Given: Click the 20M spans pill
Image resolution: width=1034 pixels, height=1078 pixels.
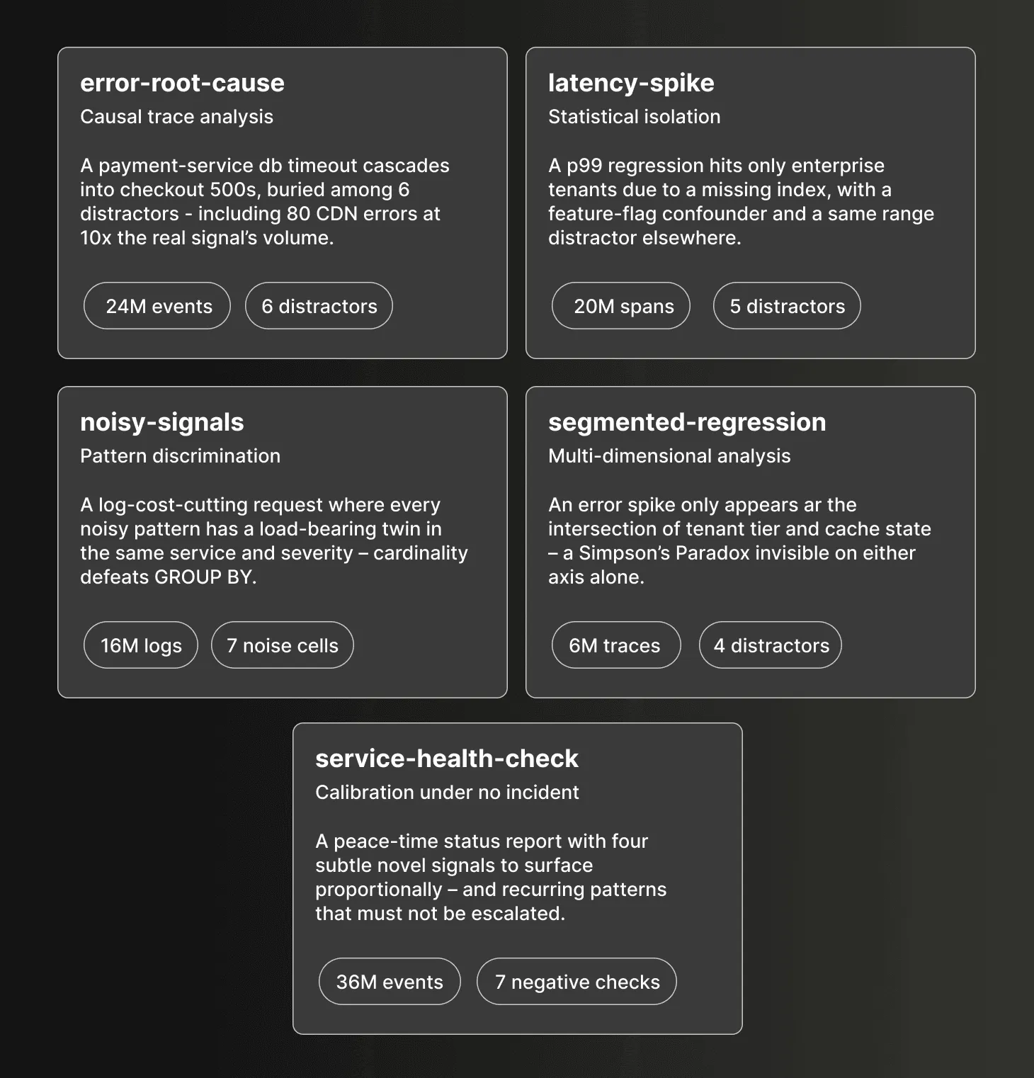Looking at the screenshot, I should (x=621, y=306).
